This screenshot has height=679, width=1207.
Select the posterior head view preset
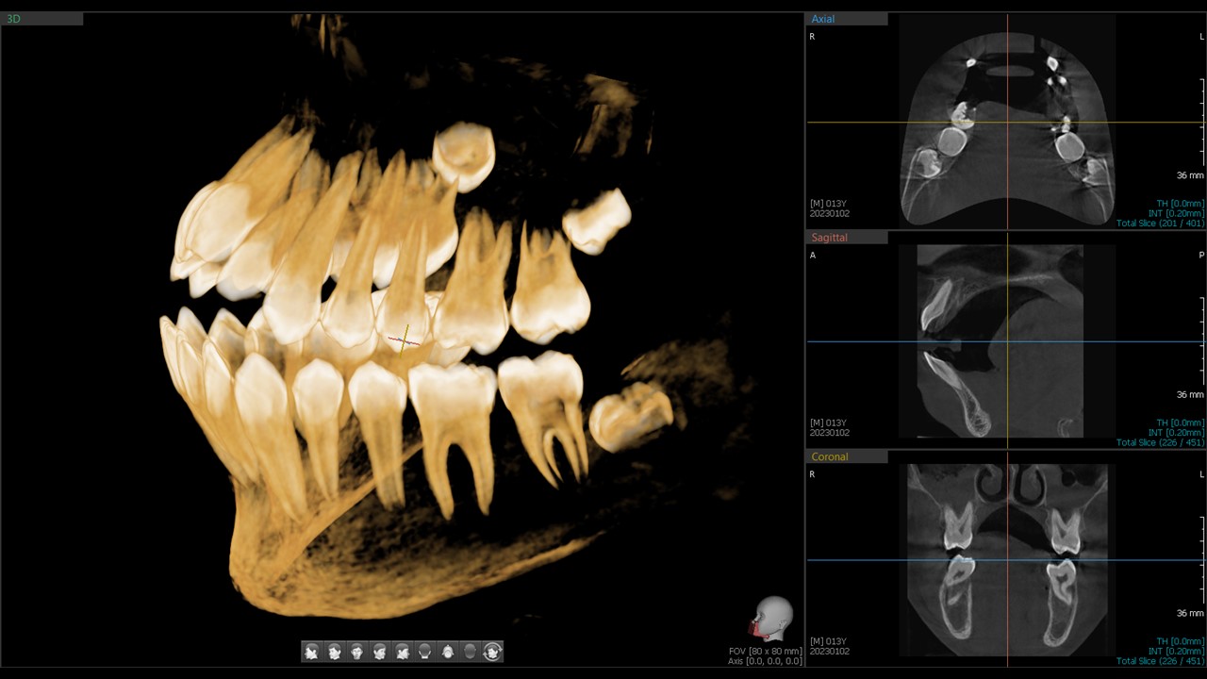(x=425, y=651)
